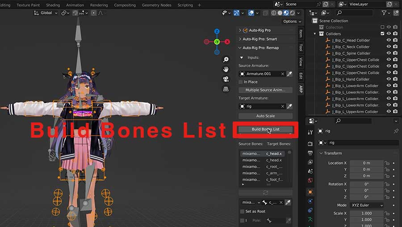Switch to Animation workspace tab
This screenshot has width=402, height=227.
(75, 5)
